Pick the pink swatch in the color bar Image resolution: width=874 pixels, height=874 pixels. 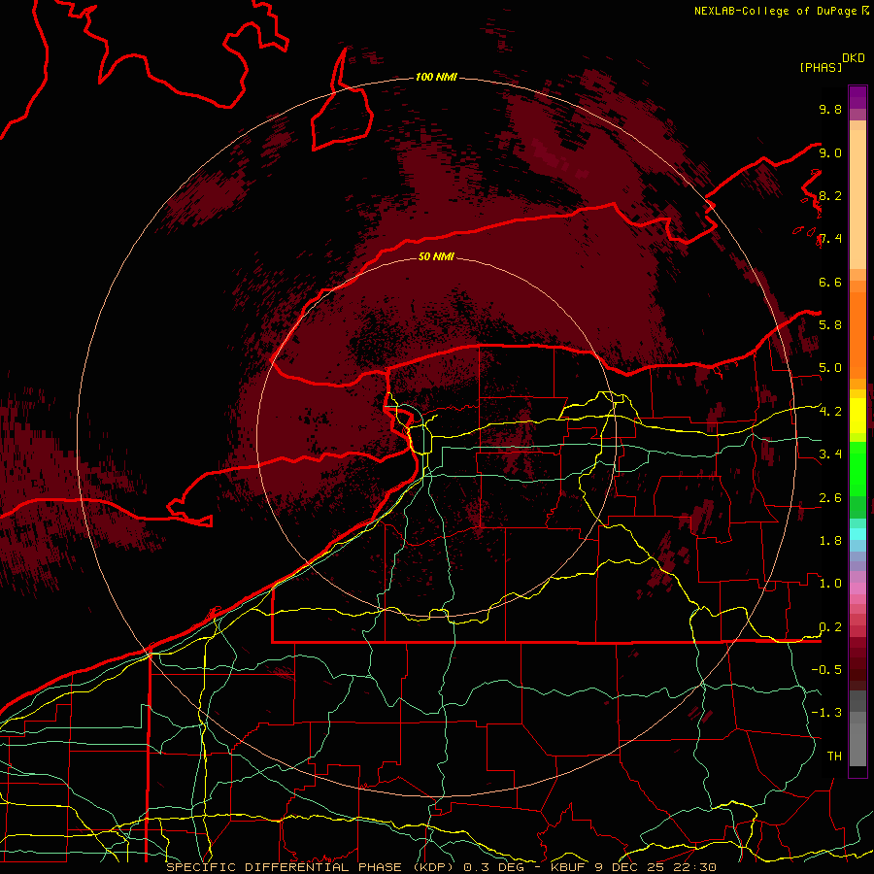pyautogui.click(x=857, y=588)
